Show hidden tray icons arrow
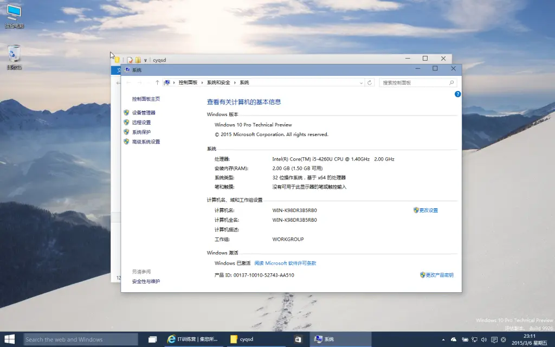 (x=443, y=339)
